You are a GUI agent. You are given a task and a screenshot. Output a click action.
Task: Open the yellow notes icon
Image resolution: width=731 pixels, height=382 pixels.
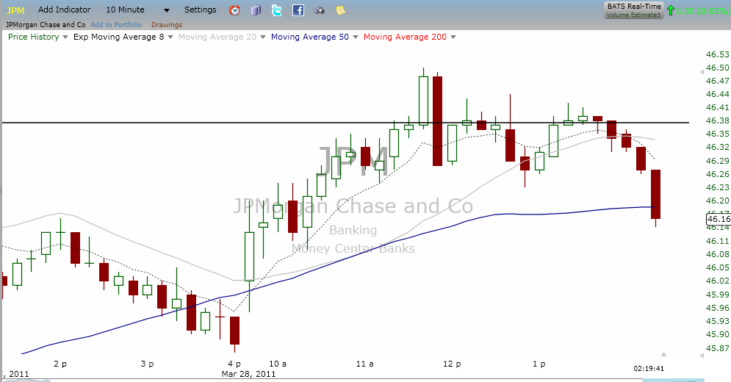pos(340,10)
